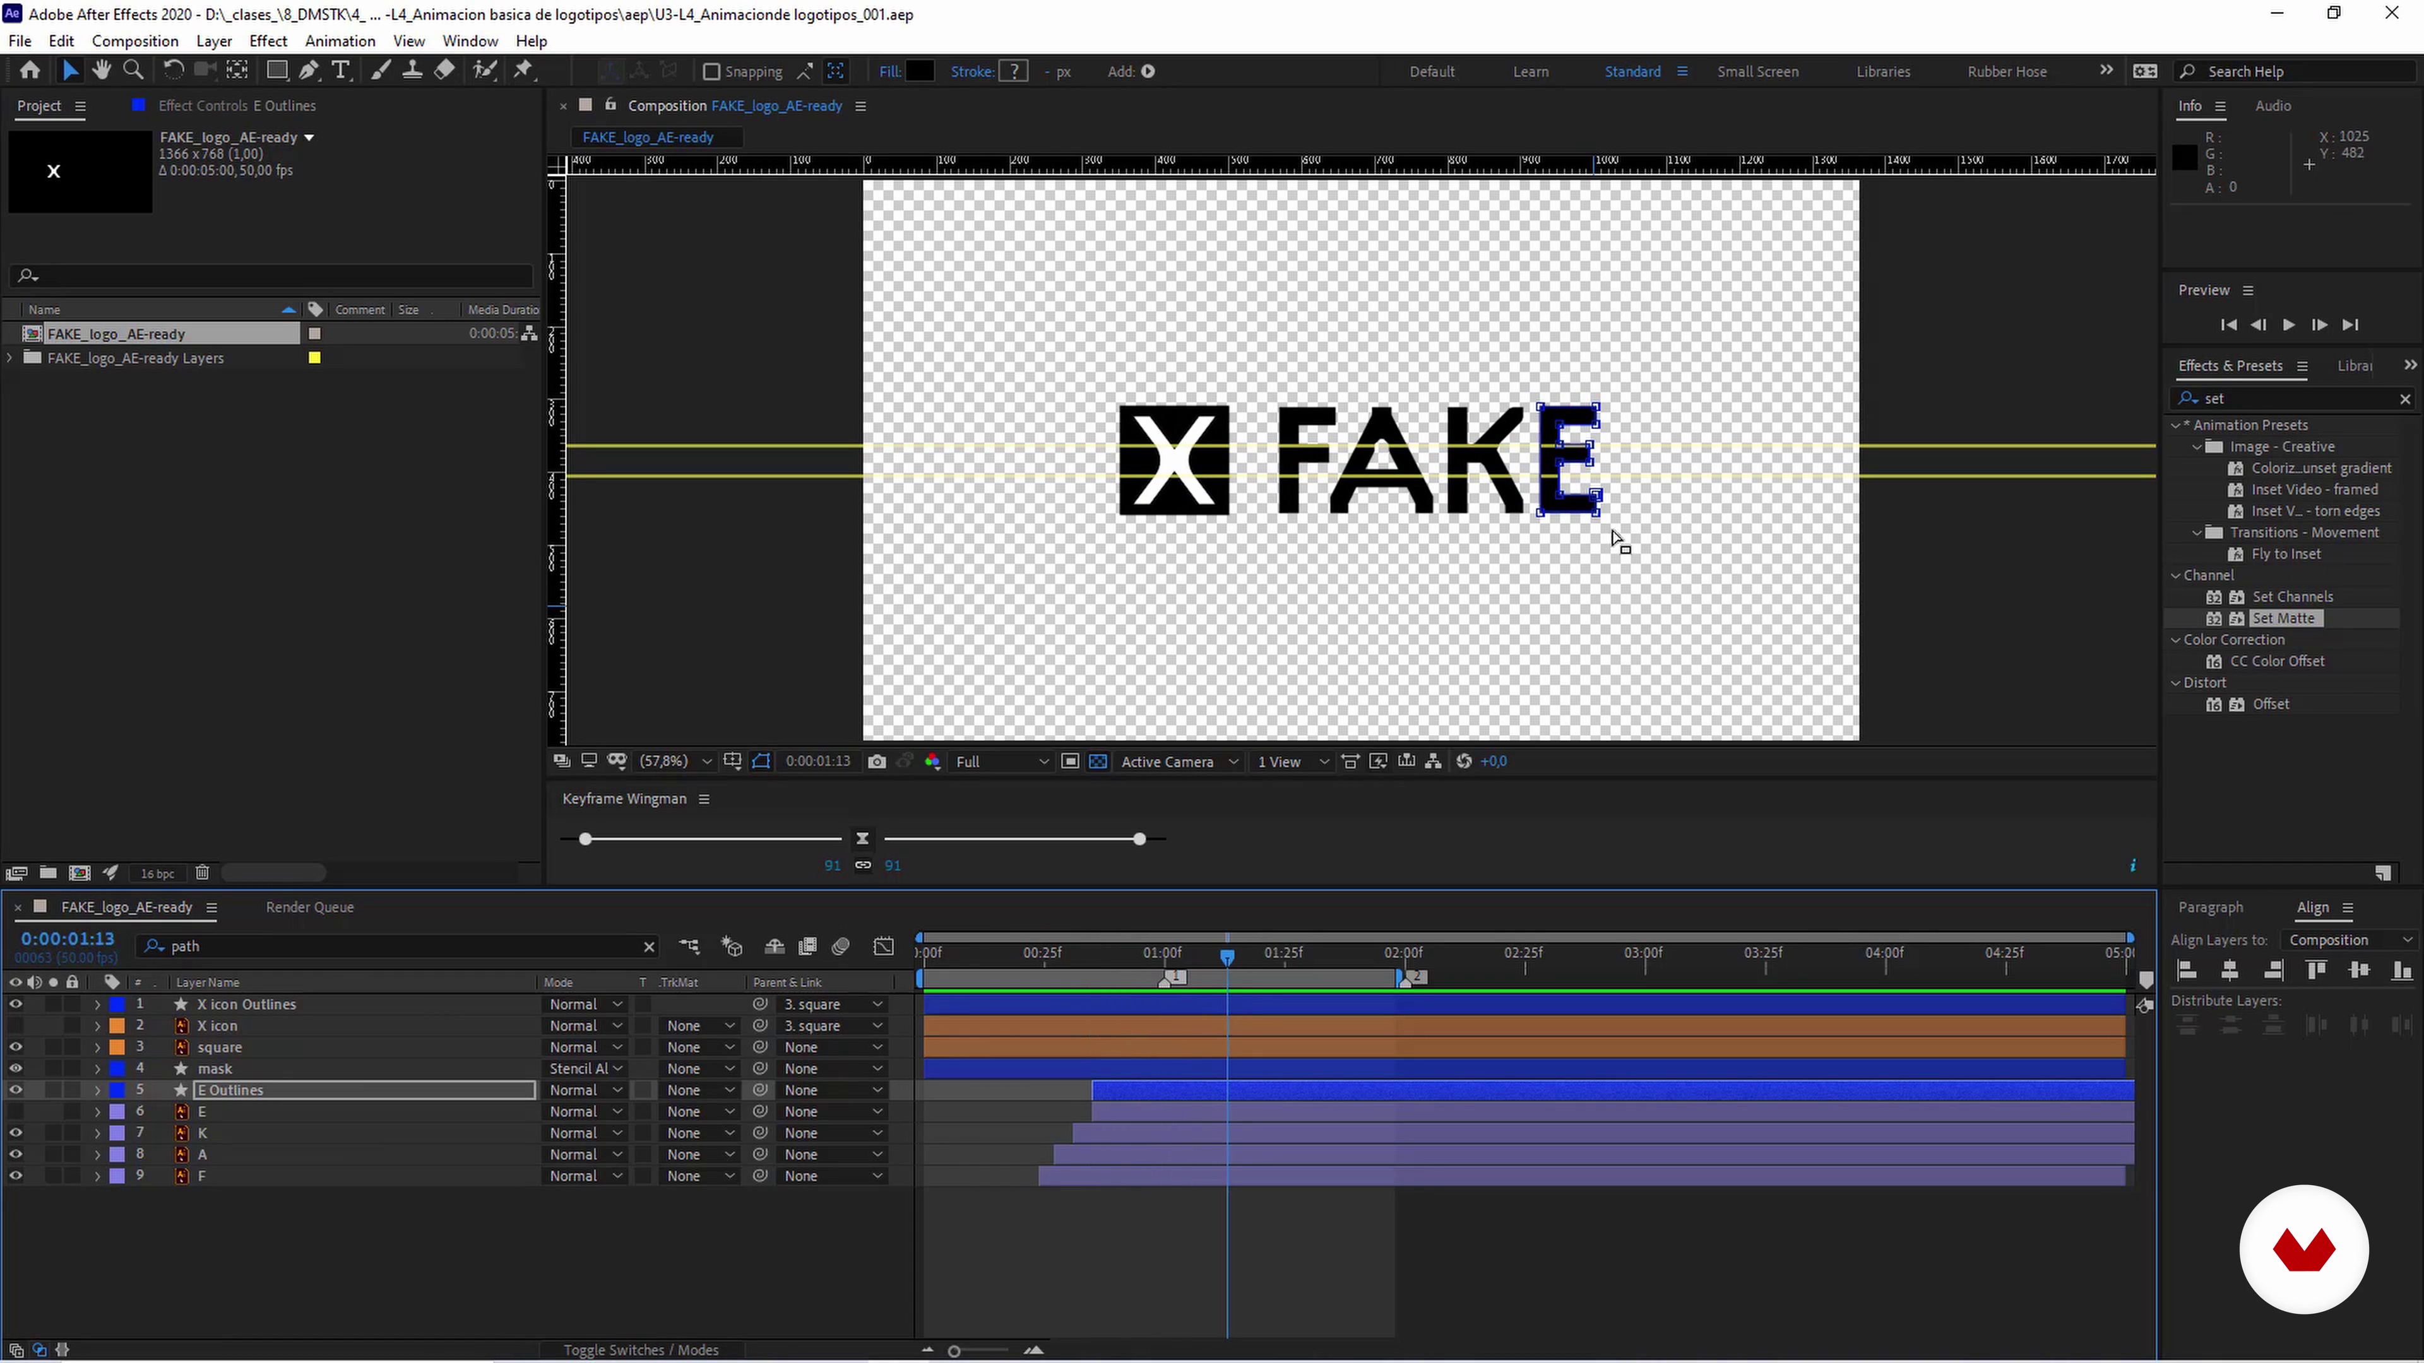The image size is (2424, 1363).
Task: Select the Pen tool
Action: pos(309,71)
